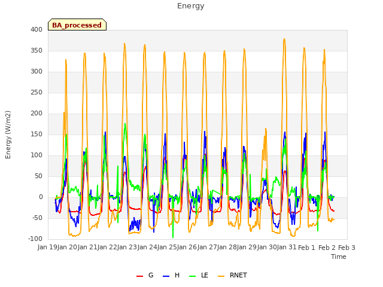Click the red G legend swatch

coord(139,276)
